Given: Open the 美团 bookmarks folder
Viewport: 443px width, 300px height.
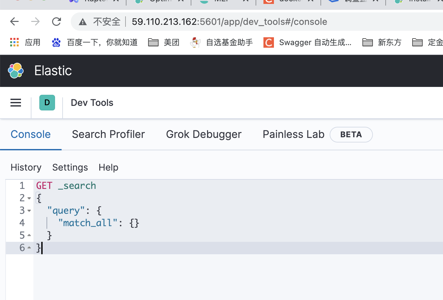Looking at the screenshot, I should pos(164,42).
